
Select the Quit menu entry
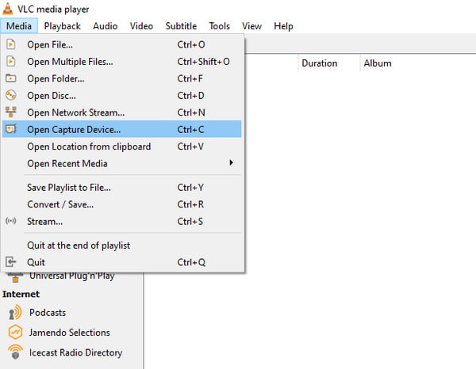tap(121, 262)
